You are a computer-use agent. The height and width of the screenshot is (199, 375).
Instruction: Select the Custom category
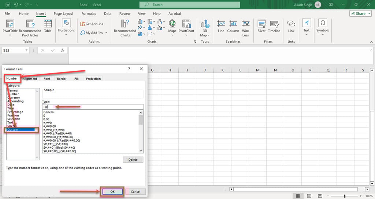tap(21, 129)
